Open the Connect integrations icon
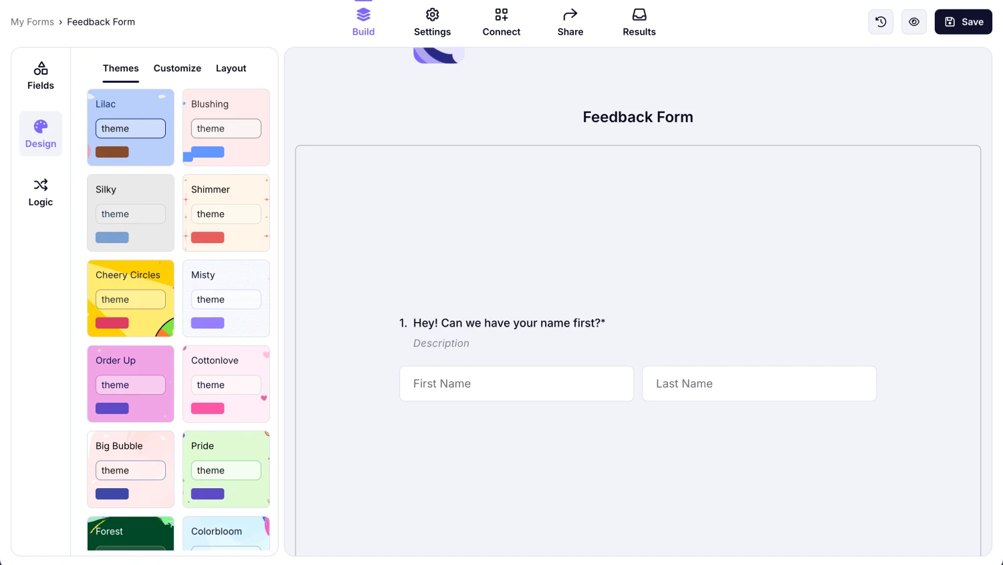This screenshot has height=565, width=1003. pos(501,15)
